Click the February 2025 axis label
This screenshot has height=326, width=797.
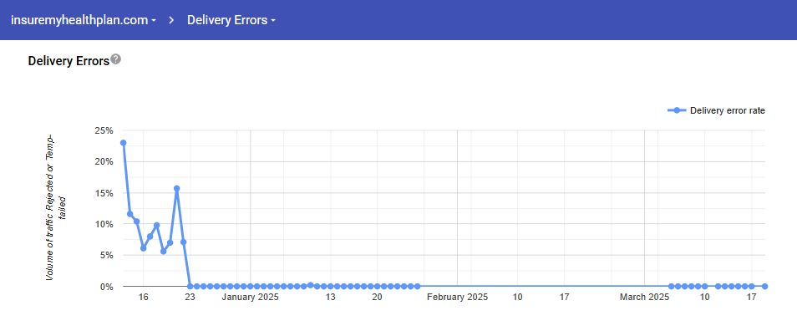[x=458, y=297]
